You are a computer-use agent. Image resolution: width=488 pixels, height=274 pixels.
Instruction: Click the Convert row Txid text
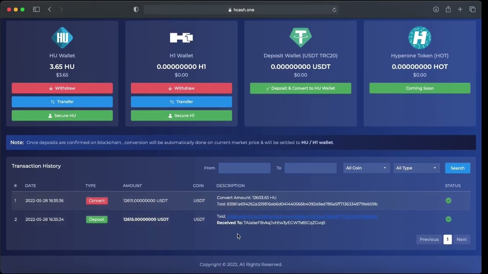297,204
